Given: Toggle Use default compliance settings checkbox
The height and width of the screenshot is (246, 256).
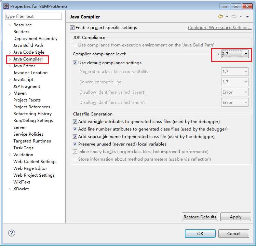Looking at the screenshot, I should [75, 63].
